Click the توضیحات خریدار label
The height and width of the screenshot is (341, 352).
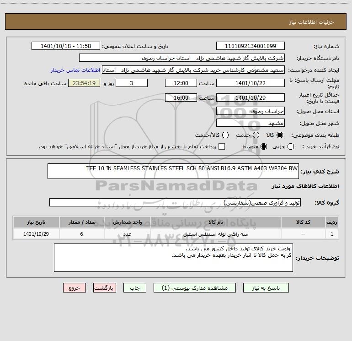[x=317, y=258]
